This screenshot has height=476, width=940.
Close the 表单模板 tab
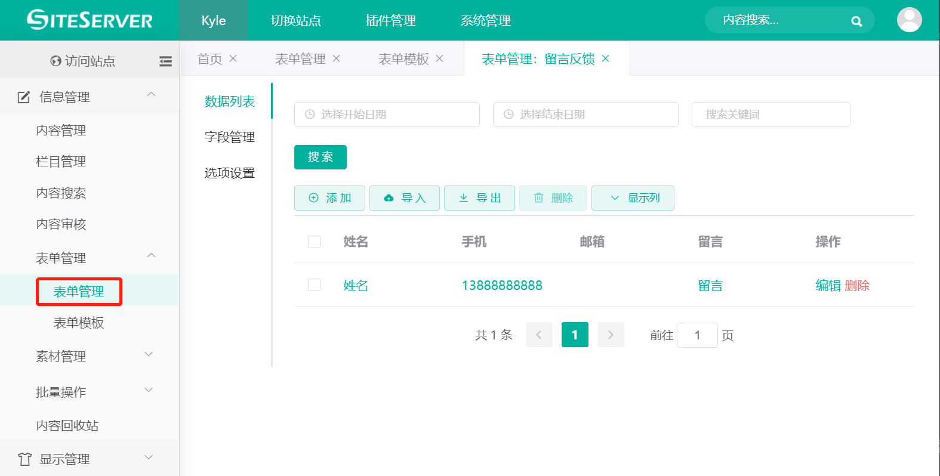click(x=440, y=58)
